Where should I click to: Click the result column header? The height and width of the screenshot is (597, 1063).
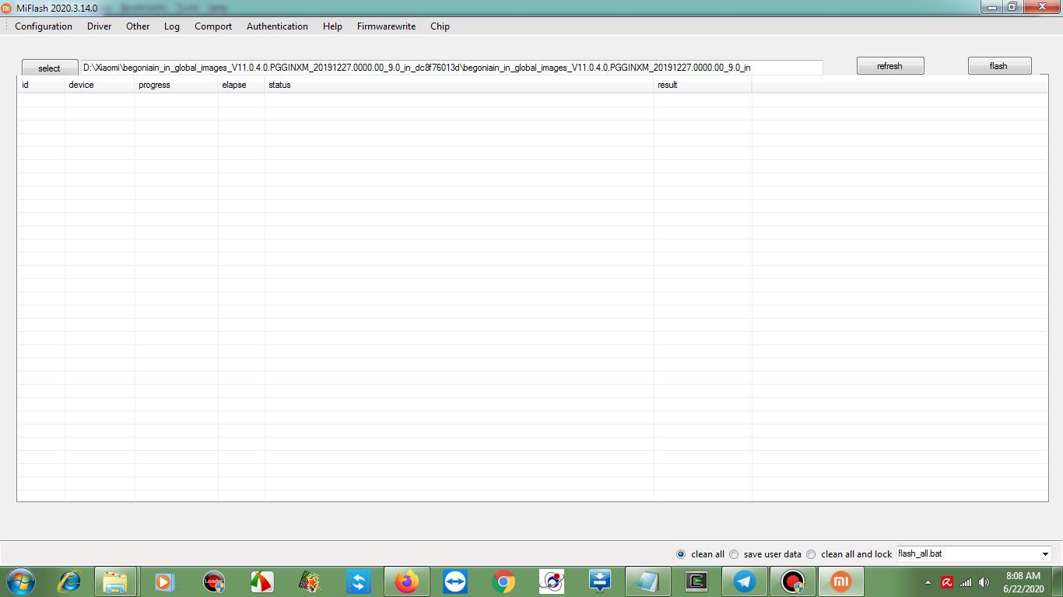tap(703, 85)
